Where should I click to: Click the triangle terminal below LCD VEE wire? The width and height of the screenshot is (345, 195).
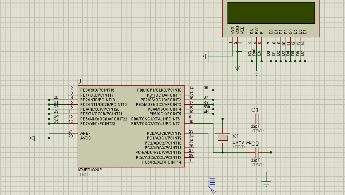237,68
